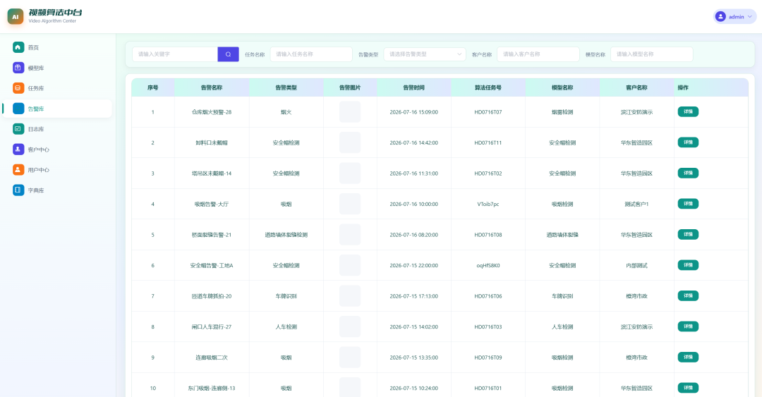Viewport: 762px width, 397px height.
Task: Open alarm image thumbnail for 吸烟告警-大厅
Action: [x=350, y=204]
